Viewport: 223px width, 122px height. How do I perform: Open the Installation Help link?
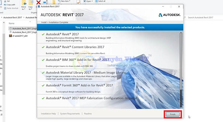click(48, 114)
